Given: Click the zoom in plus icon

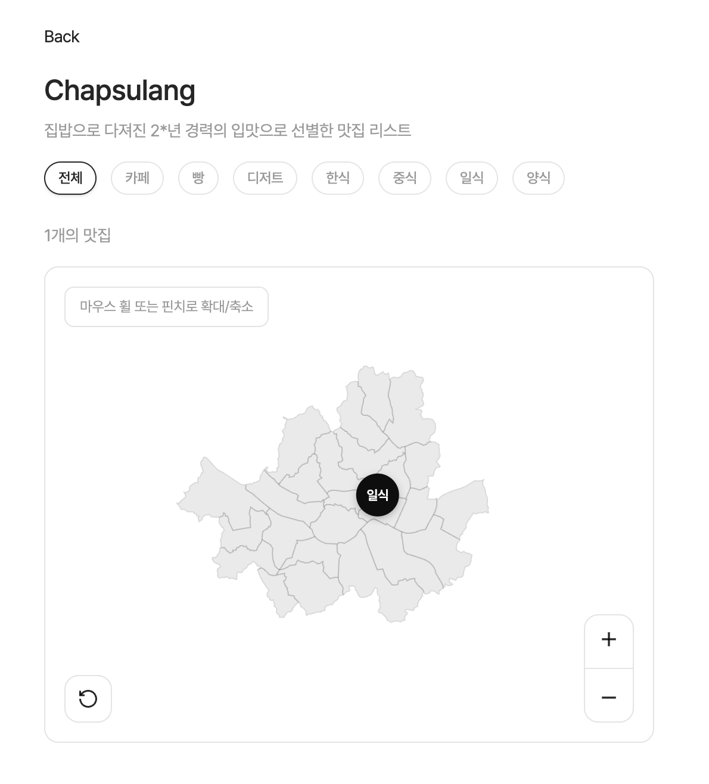Looking at the screenshot, I should [608, 640].
